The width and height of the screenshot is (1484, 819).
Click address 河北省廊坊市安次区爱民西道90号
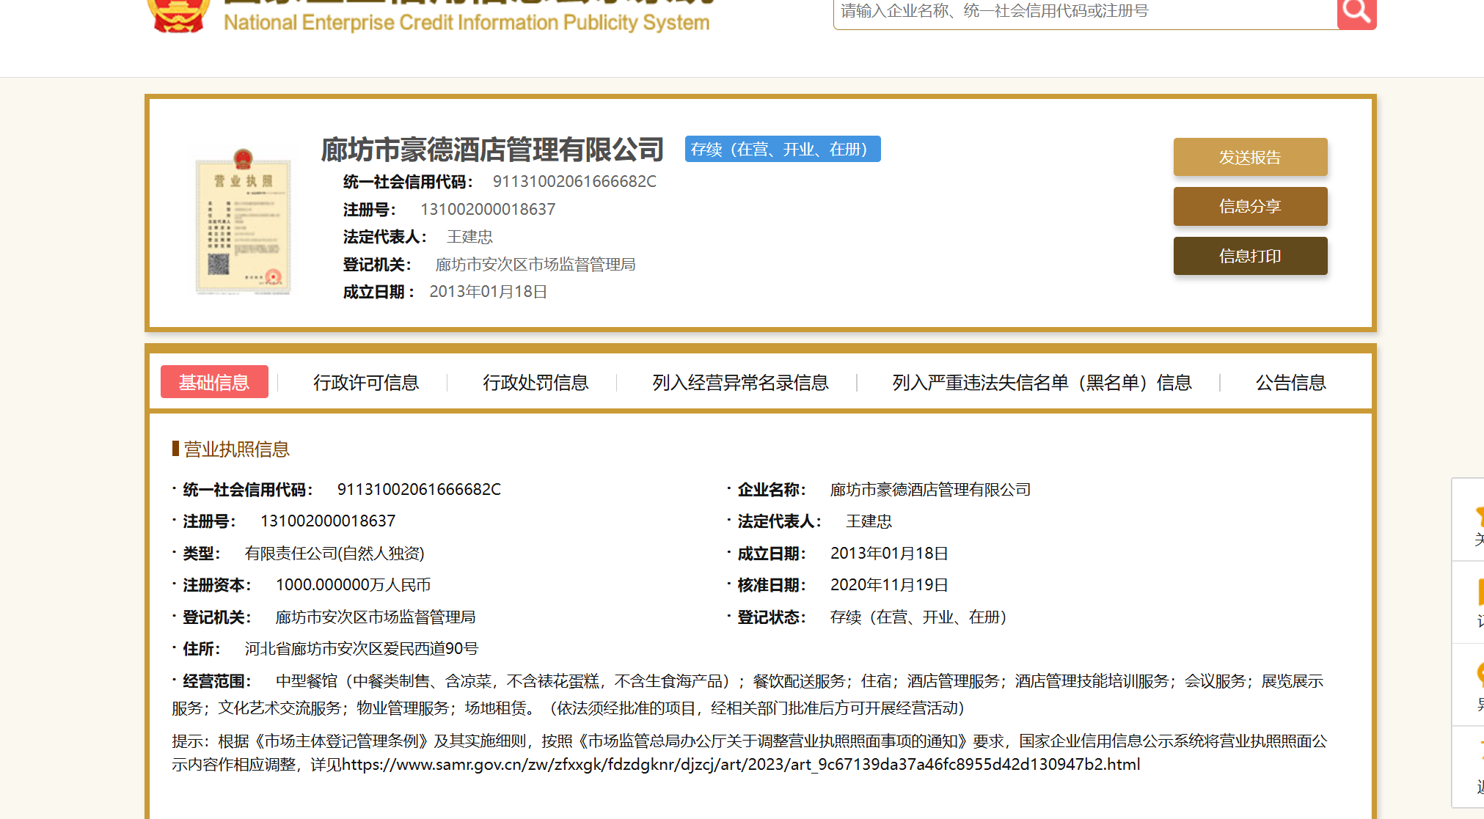point(362,649)
